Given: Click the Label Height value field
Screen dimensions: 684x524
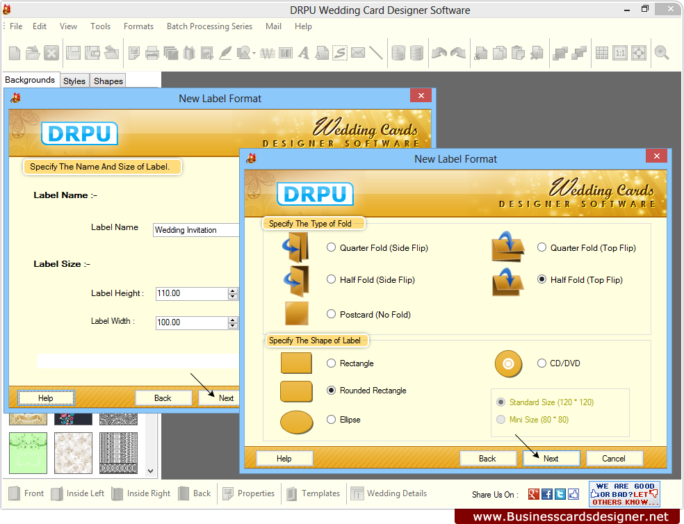Looking at the screenshot, I should click(191, 294).
